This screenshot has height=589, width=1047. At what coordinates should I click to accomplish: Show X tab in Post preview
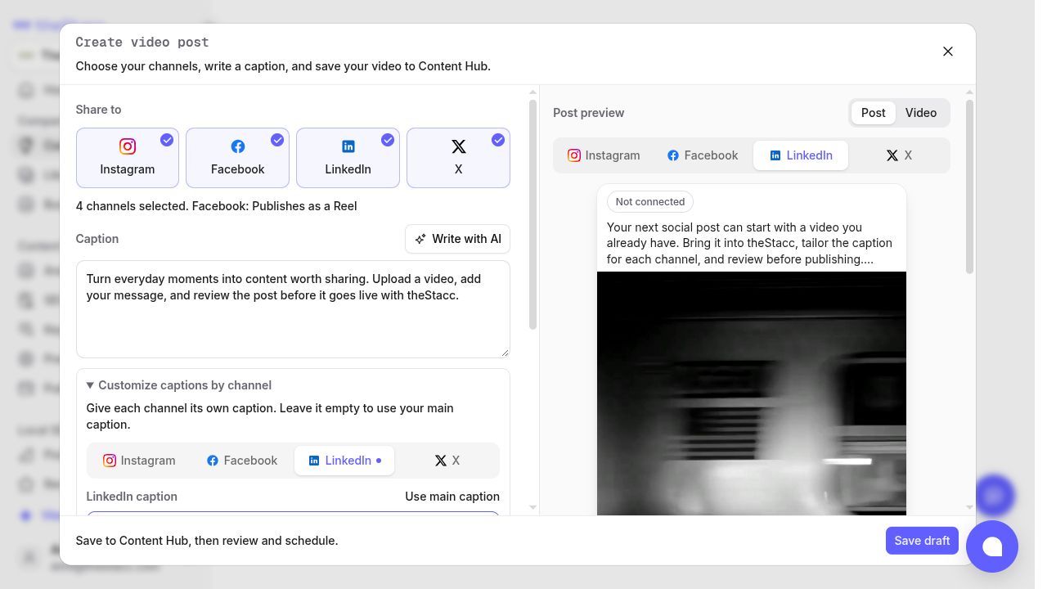(x=899, y=155)
